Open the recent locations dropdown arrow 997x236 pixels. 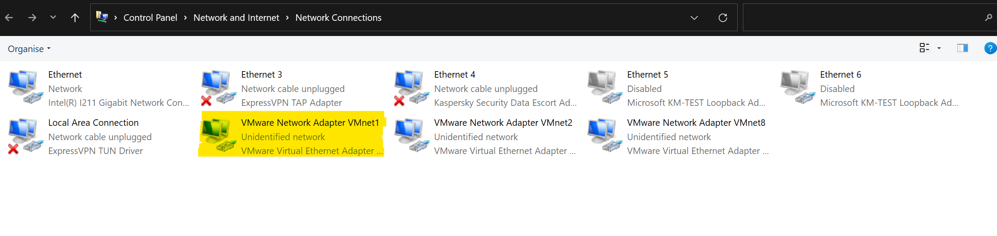point(53,17)
